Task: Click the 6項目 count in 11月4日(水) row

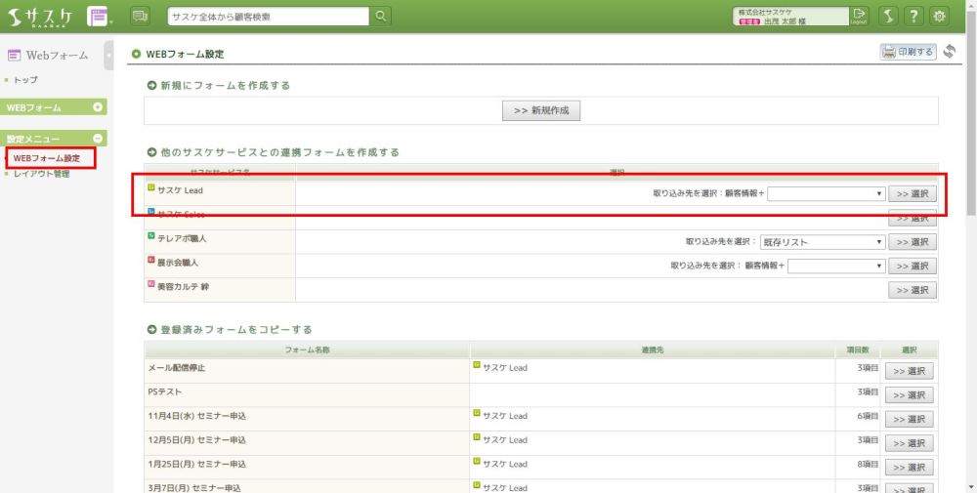Action: point(868,416)
